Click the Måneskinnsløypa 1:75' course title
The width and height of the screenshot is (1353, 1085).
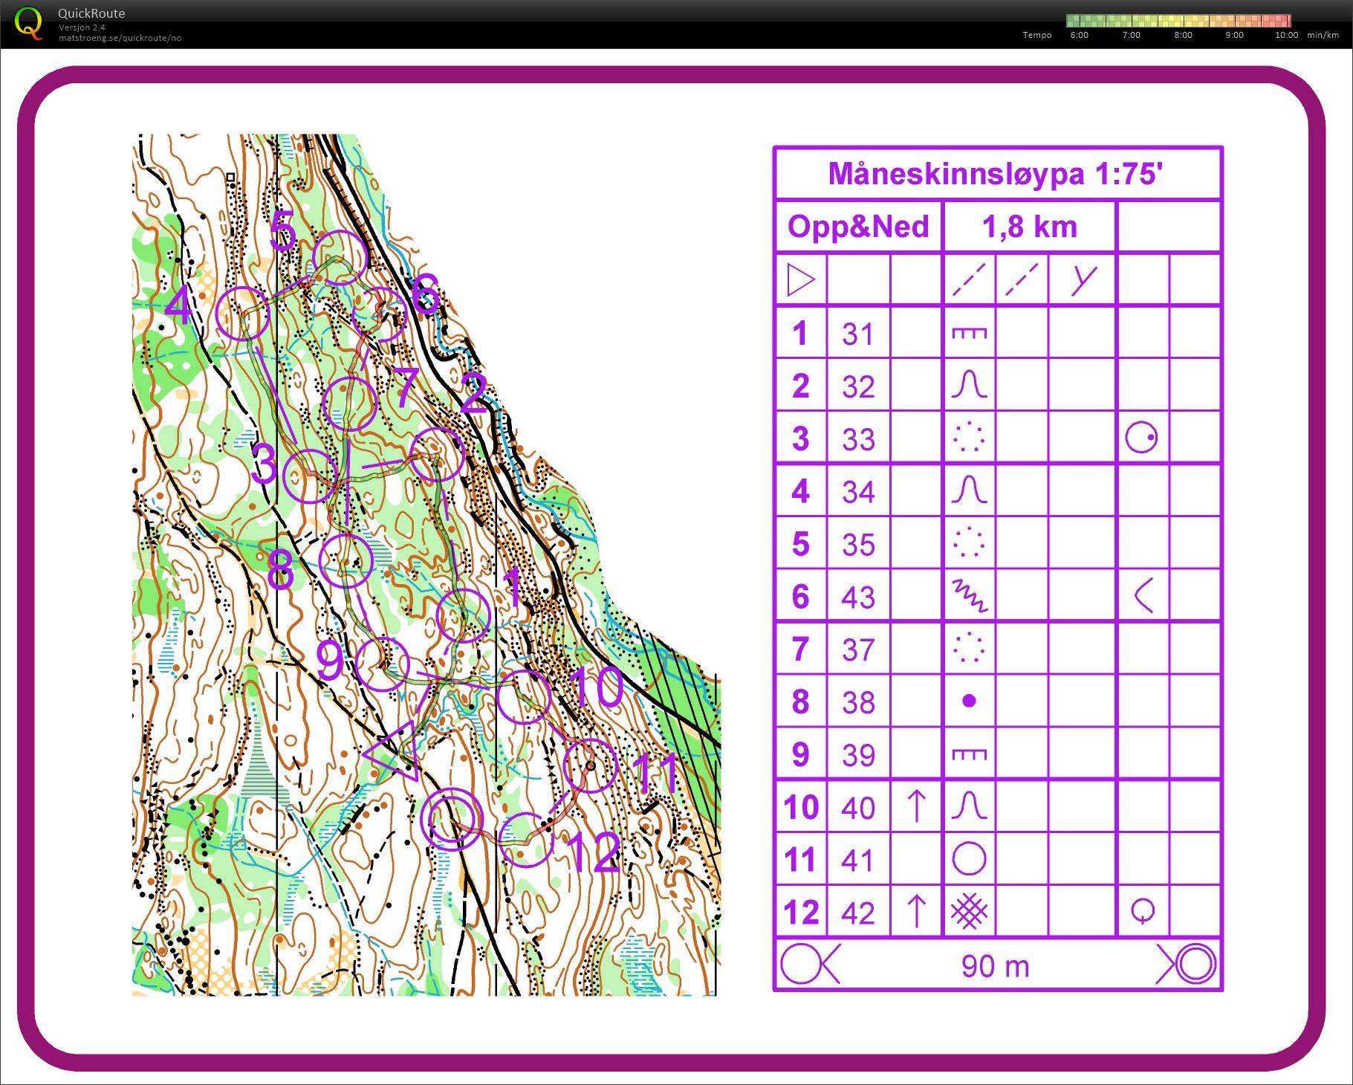tap(996, 174)
